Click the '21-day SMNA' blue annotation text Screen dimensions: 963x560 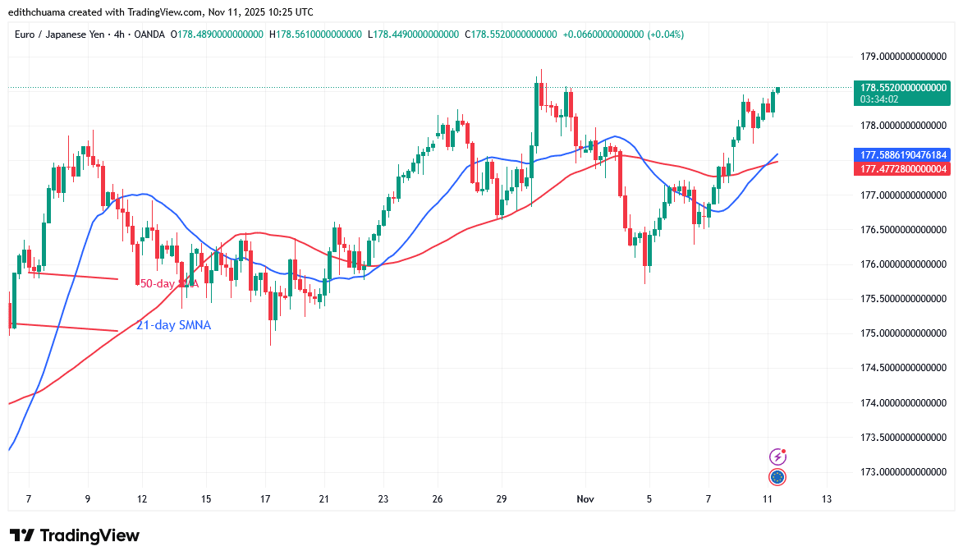coord(173,325)
